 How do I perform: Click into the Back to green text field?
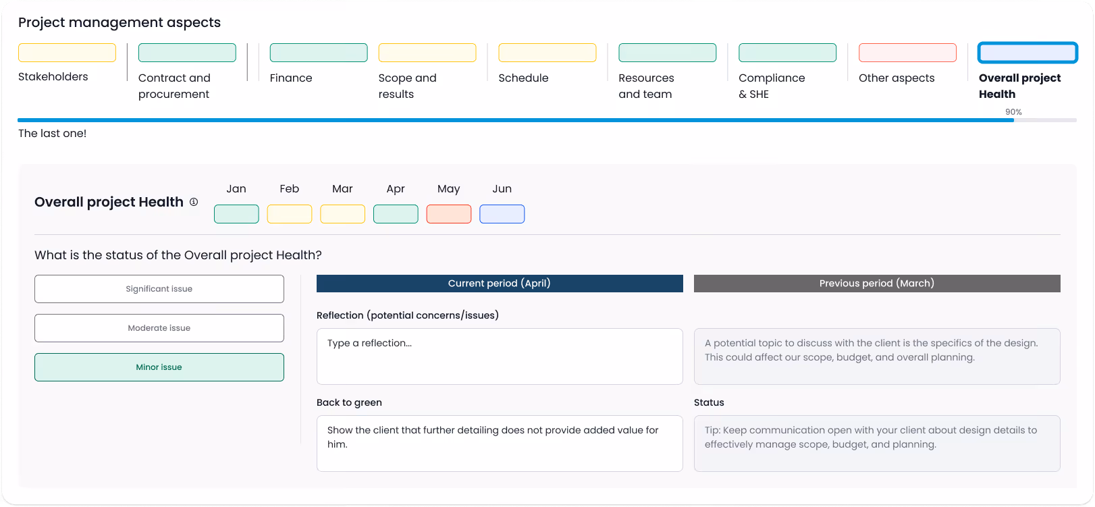coord(500,444)
